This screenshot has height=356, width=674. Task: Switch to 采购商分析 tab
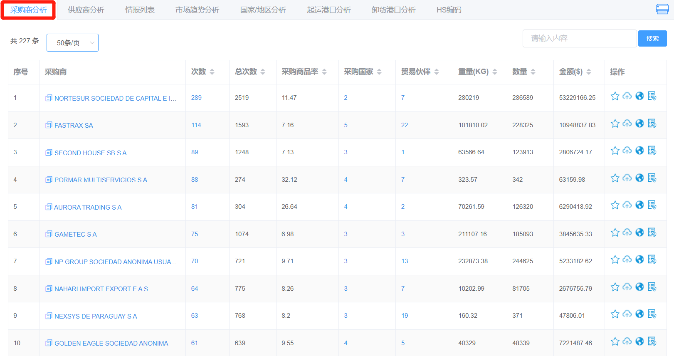coord(28,10)
